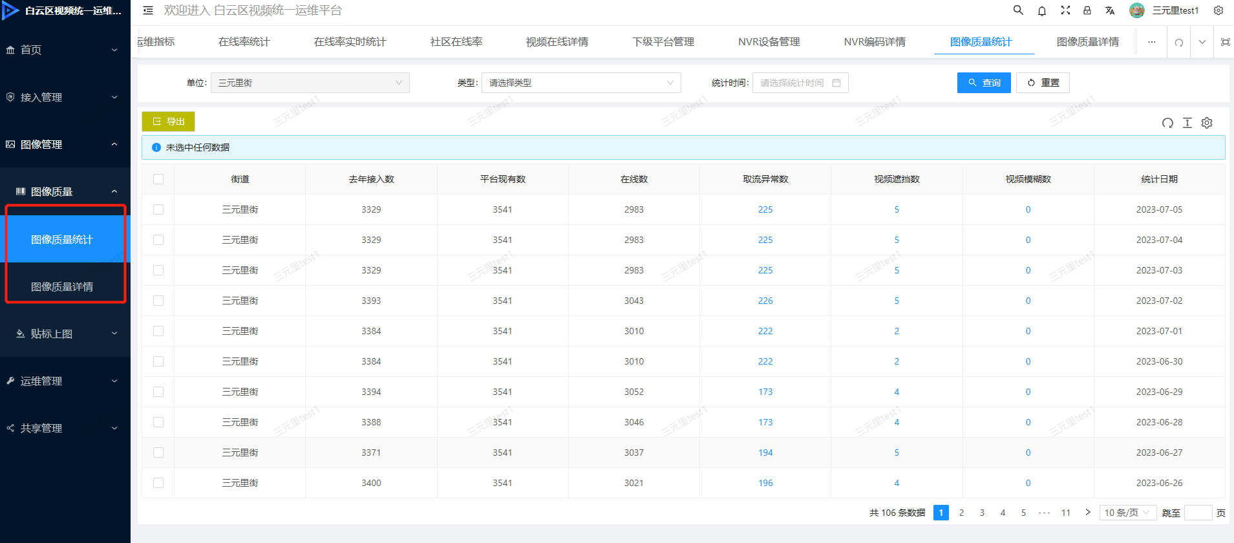Viewport: 1234px width, 543px height.
Task: Click the 统计日期 column header
Action: click(x=1160, y=179)
